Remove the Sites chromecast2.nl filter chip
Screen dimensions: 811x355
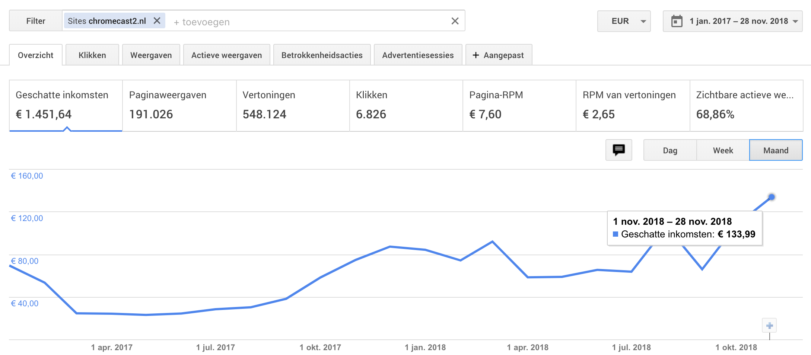[157, 21]
